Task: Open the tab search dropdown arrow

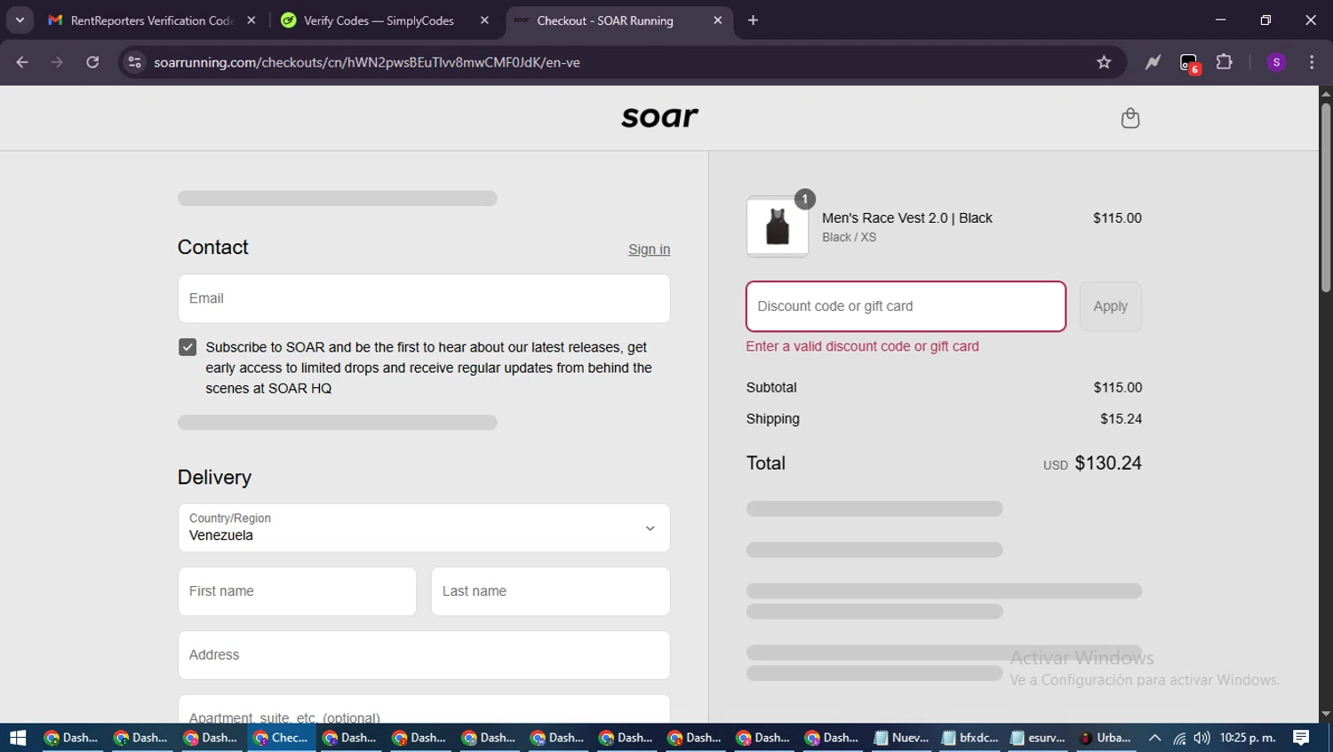Action: (20, 20)
